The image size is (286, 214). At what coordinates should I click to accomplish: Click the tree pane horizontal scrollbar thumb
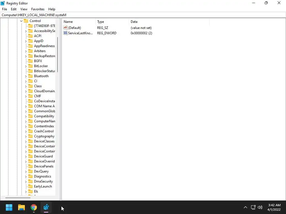click(x=18, y=198)
